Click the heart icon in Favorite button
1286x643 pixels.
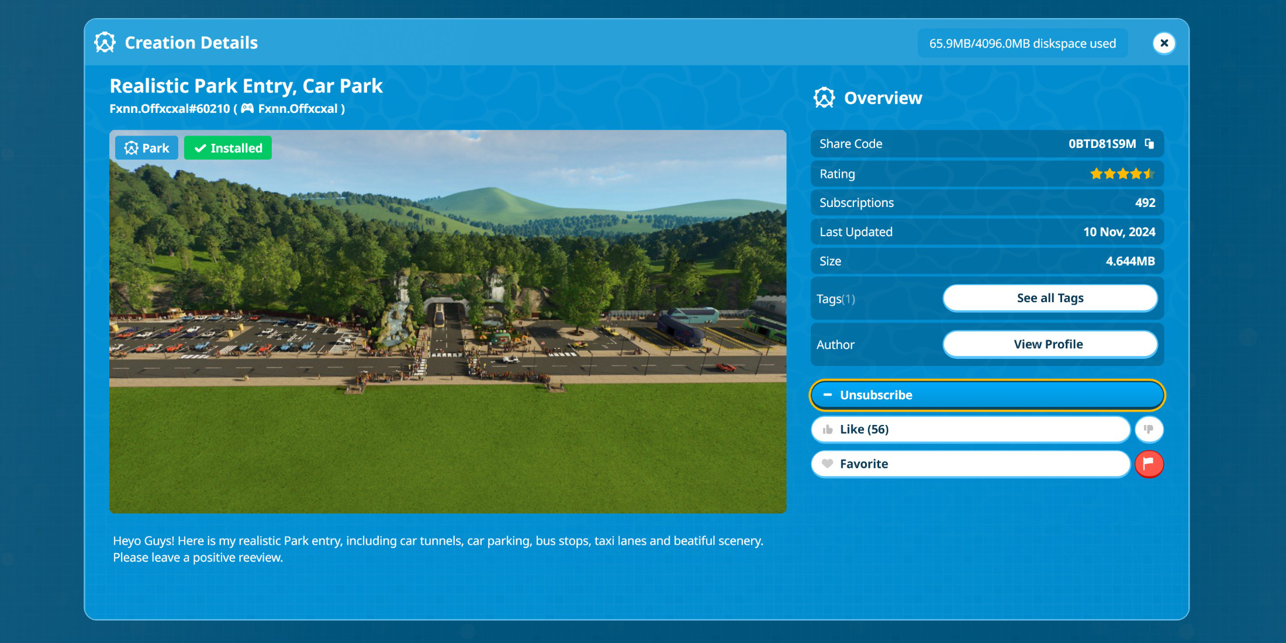pos(827,464)
